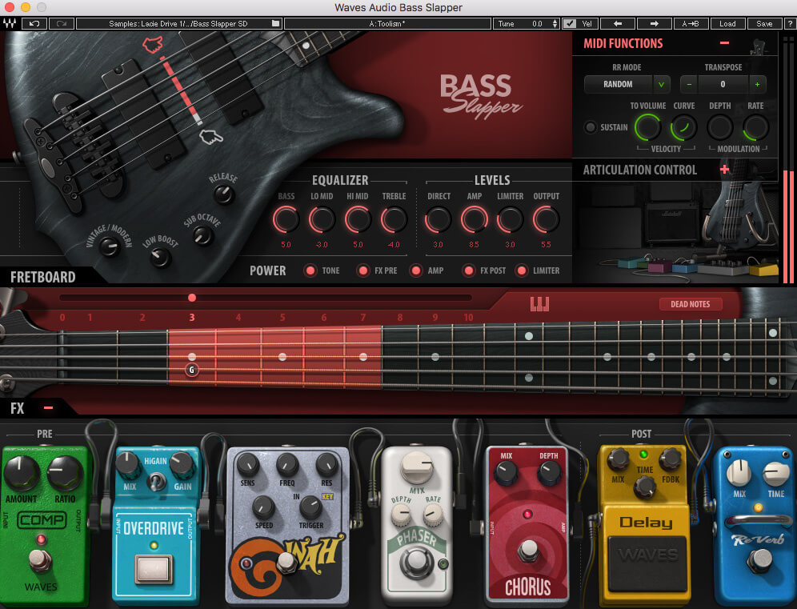Click the Transpose value 0 field
This screenshot has width=797, height=609.
coord(723,84)
